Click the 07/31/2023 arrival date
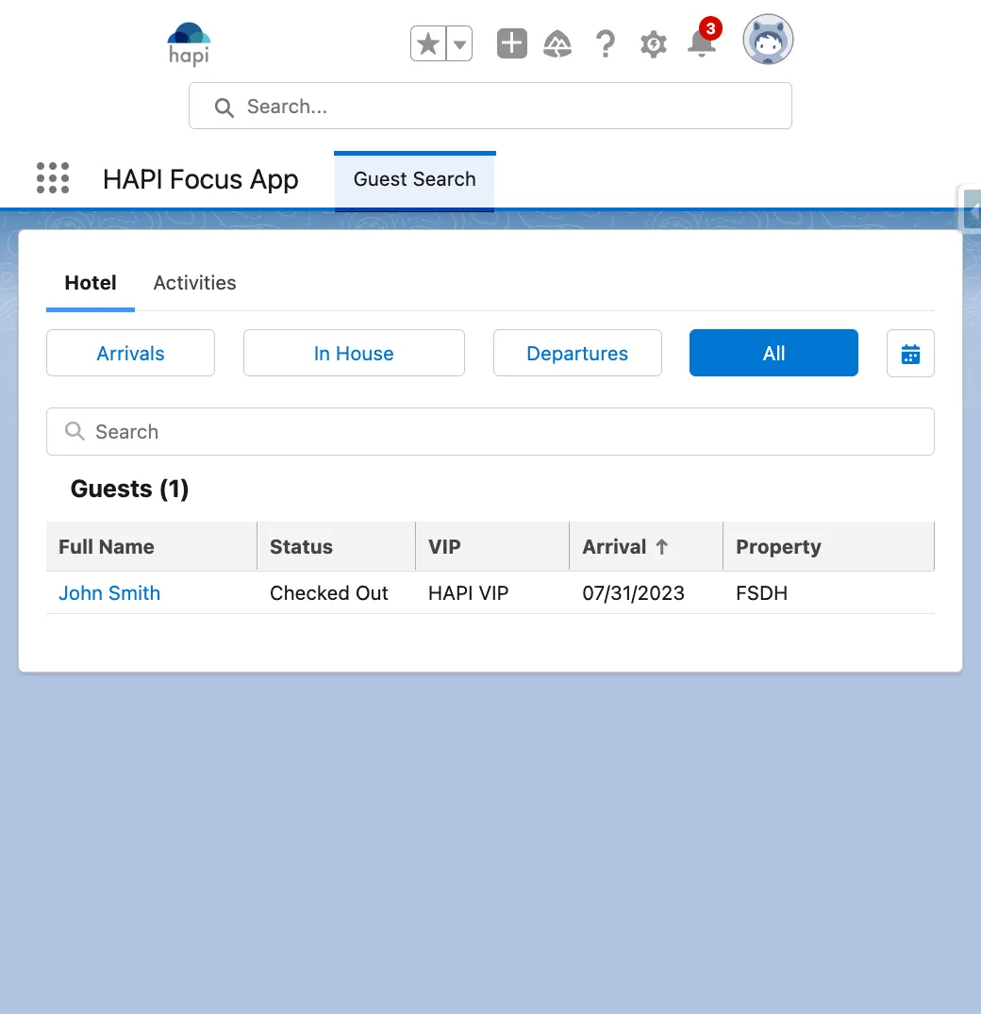The image size is (981, 1014). [x=633, y=593]
